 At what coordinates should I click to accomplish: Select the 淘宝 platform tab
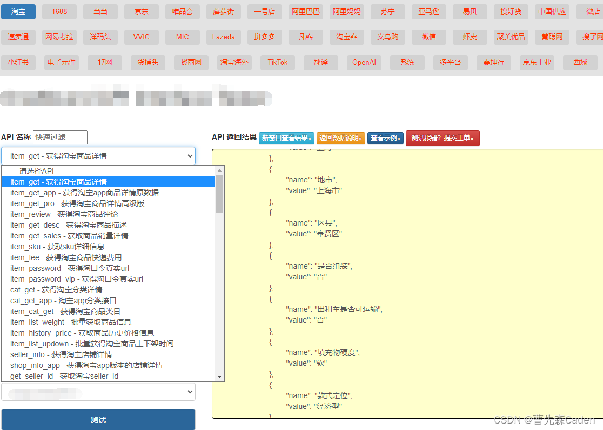18,11
